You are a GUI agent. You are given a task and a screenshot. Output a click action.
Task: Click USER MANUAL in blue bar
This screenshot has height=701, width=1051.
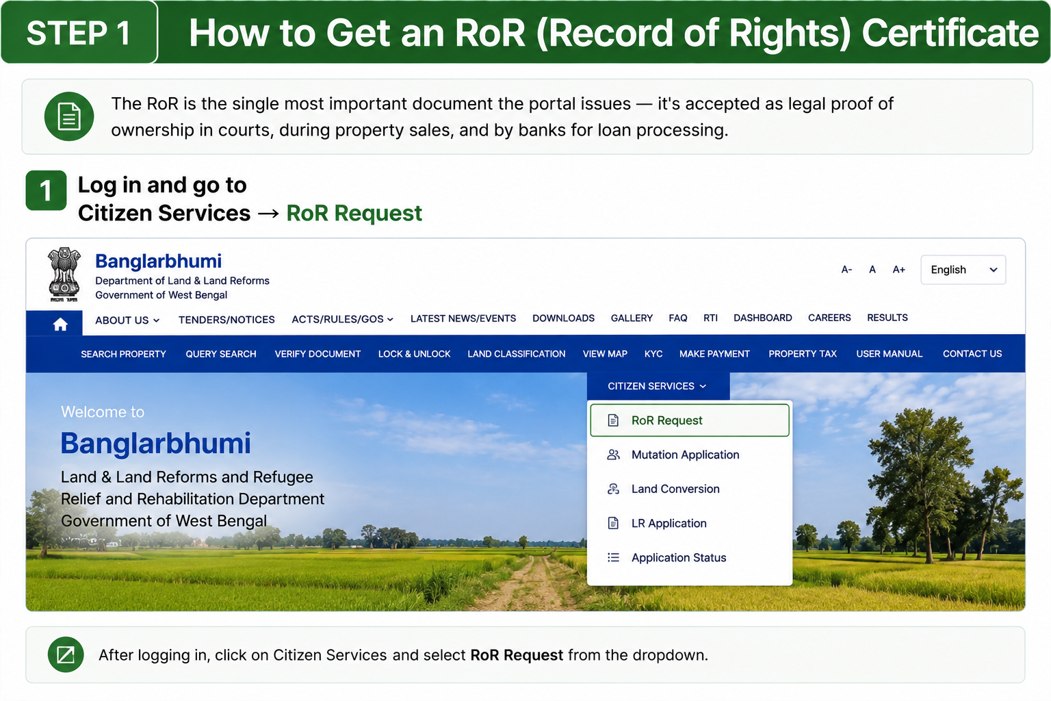coord(890,354)
